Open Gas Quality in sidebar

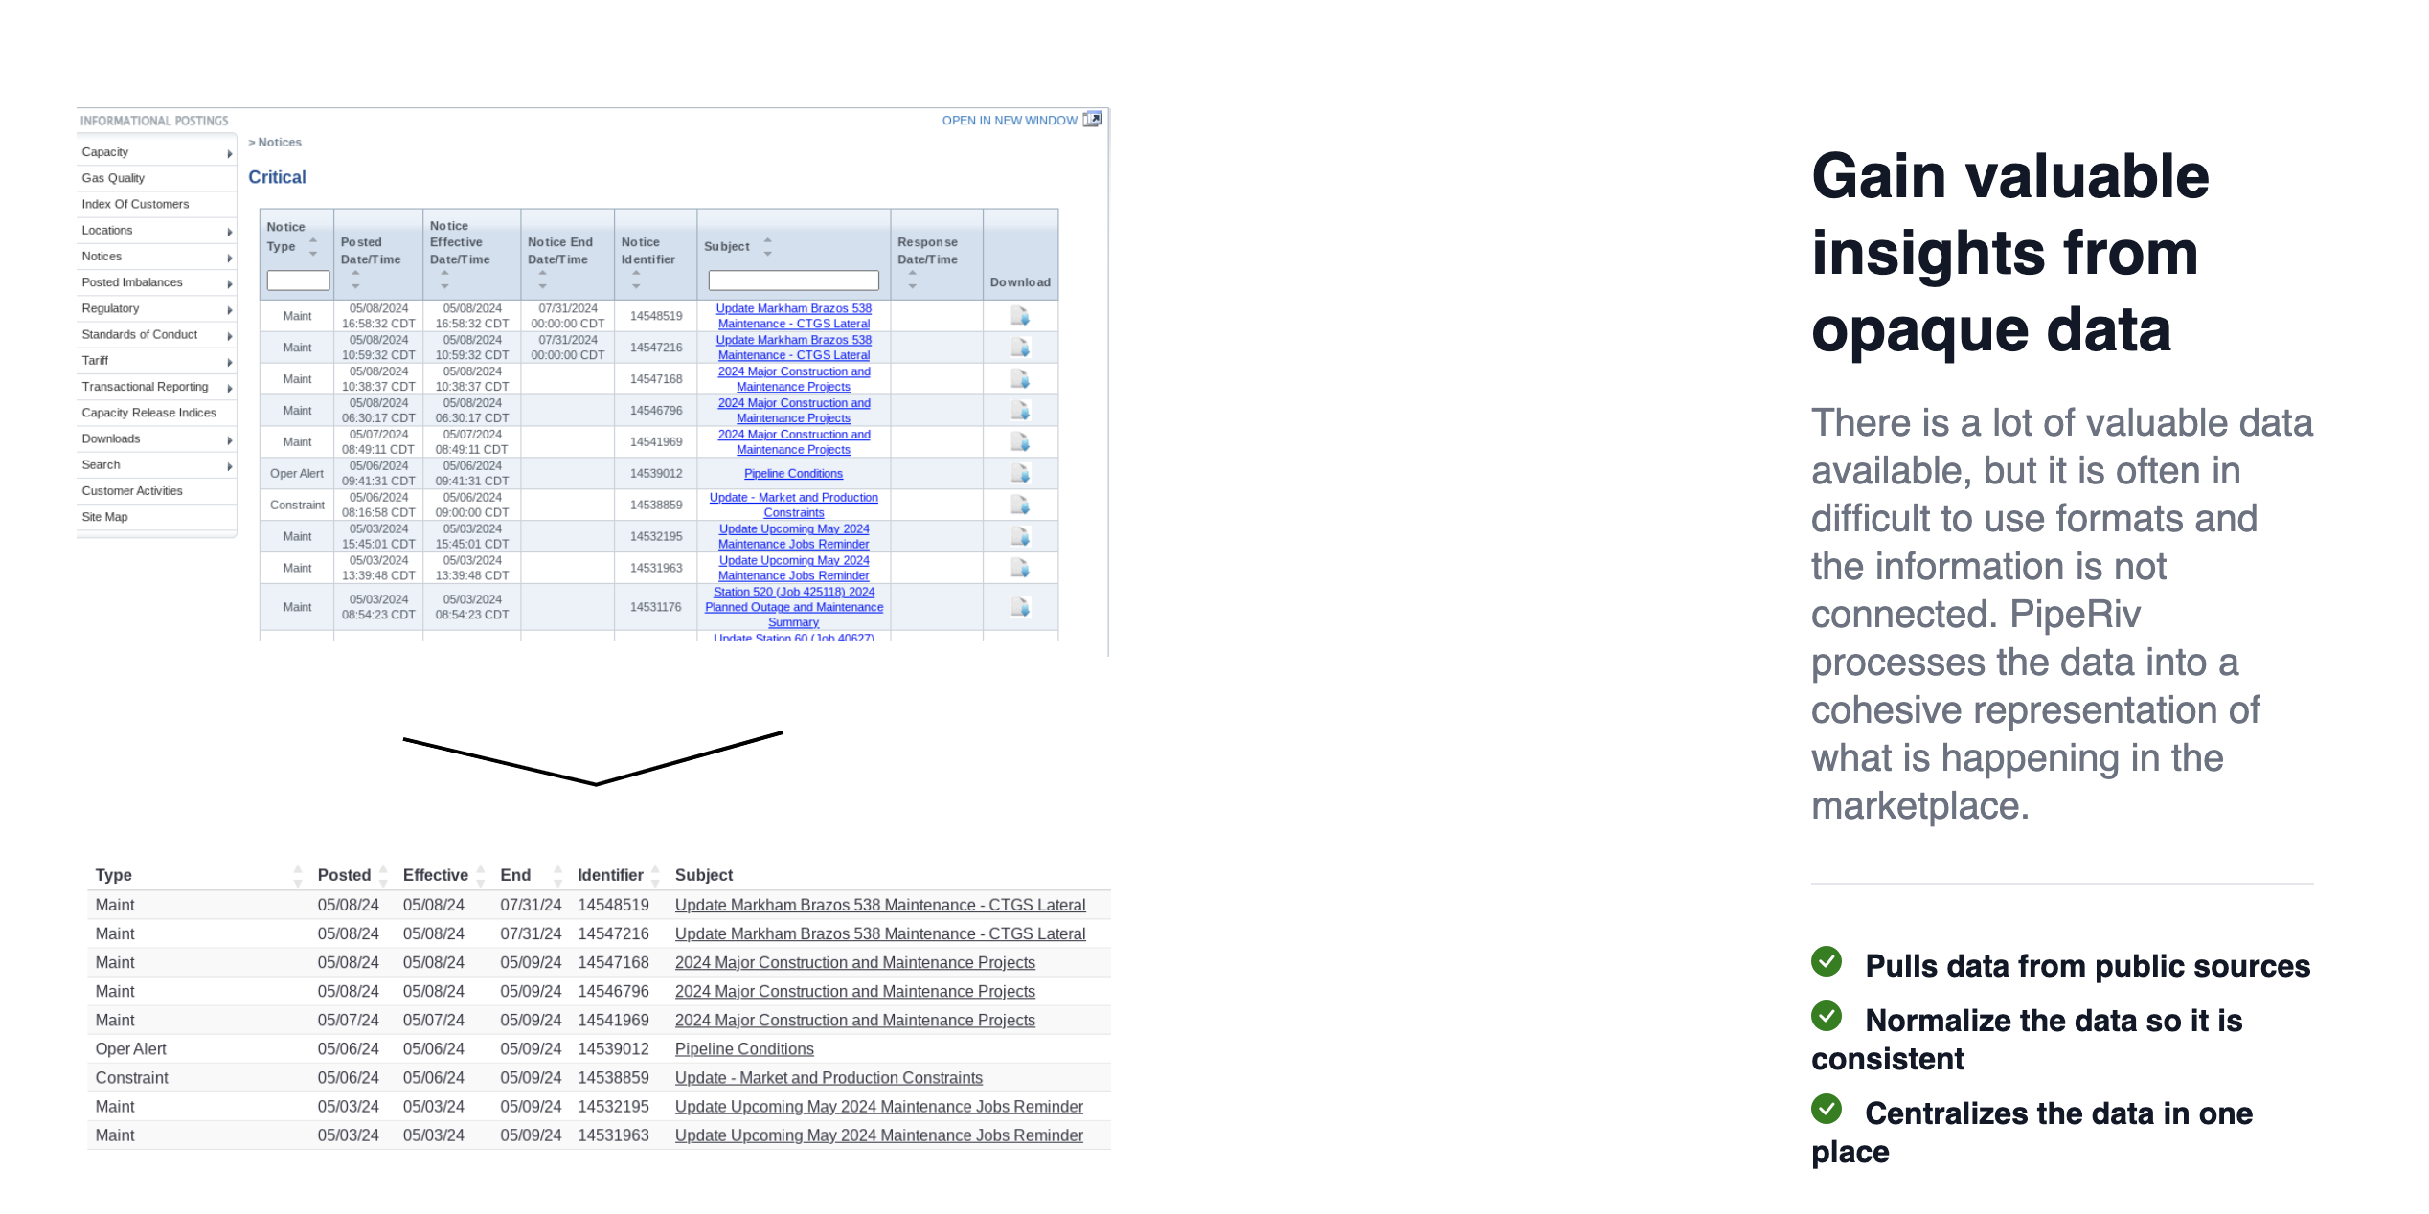[x=113, y=178]
